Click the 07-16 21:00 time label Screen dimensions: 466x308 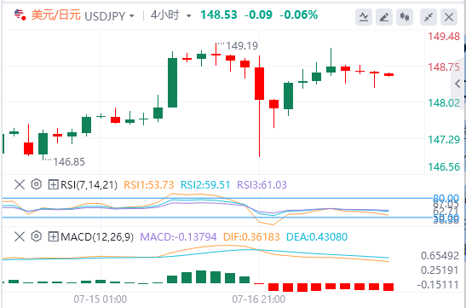click(259, 299)
